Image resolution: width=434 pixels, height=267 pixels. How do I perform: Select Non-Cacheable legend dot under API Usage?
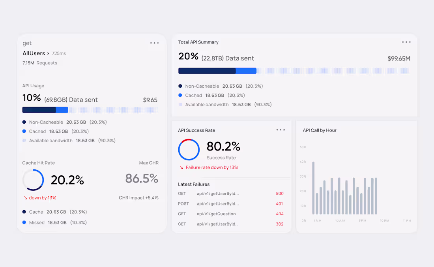point(24,122)
